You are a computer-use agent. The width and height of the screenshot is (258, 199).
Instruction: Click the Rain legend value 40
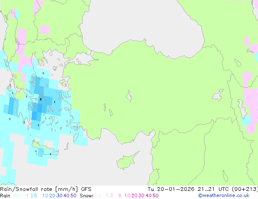[66, 196]
